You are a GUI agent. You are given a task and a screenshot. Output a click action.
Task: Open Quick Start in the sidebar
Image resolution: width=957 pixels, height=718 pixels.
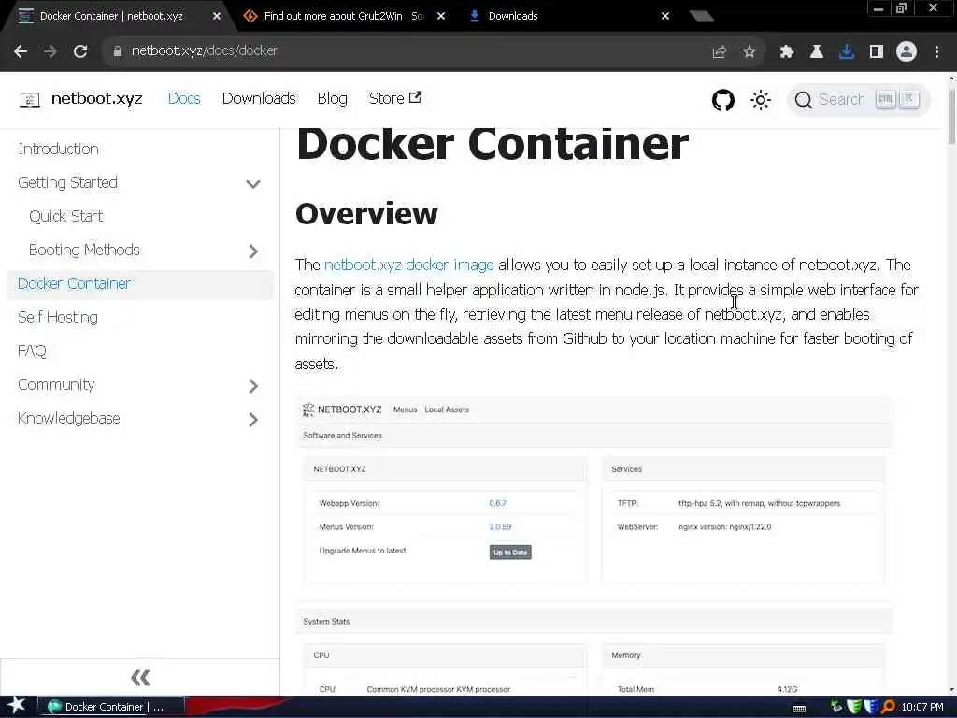pyautogui.click(x=66, y=216)
